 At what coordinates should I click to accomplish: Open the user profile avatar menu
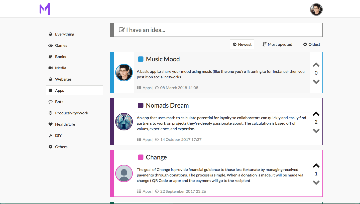click(316, 10)
